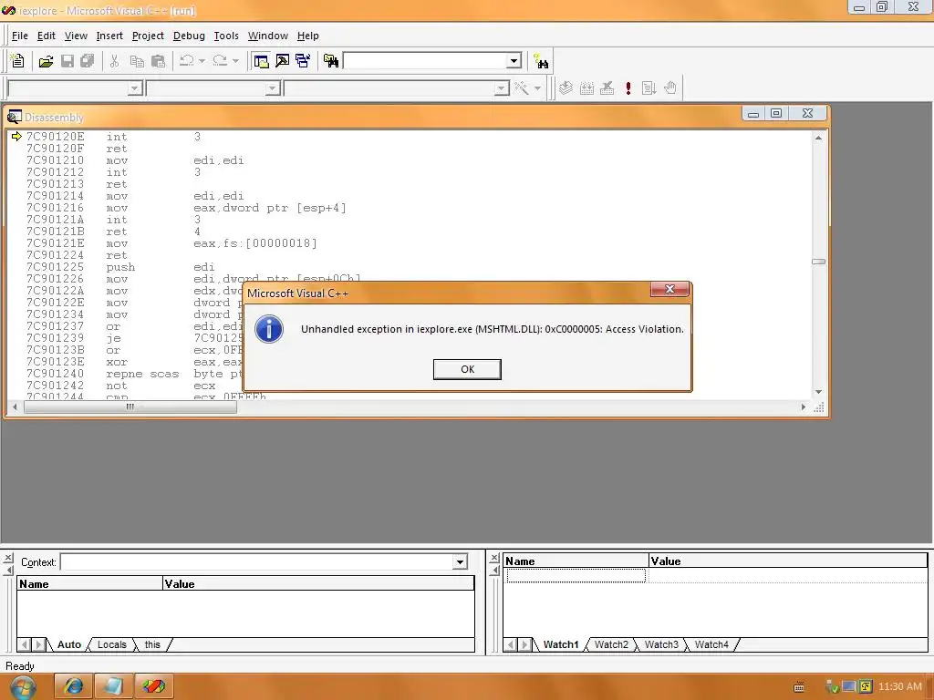
Task: Click the Compile icon in Build toolbar
Action: point(566,88)
